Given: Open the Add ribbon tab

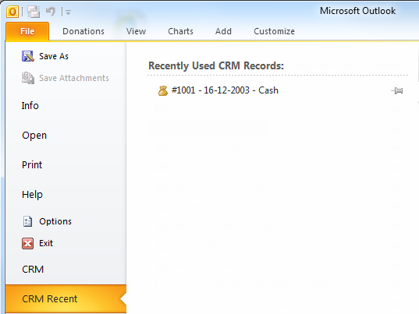Looking at the screenshot, I should pyautogui.click(x=223, y=31).
